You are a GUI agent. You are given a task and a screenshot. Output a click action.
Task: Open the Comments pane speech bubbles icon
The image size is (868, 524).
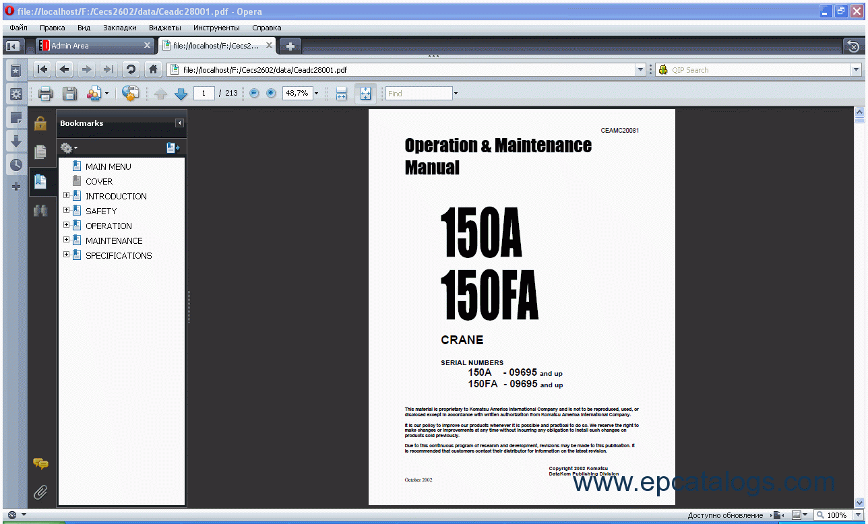click(40, 463)
